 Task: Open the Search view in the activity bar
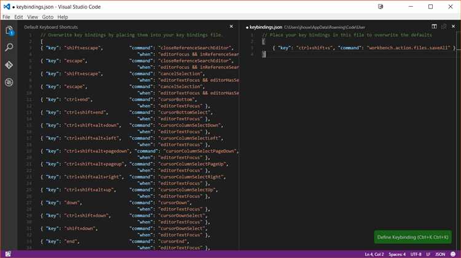pos(9,47)
